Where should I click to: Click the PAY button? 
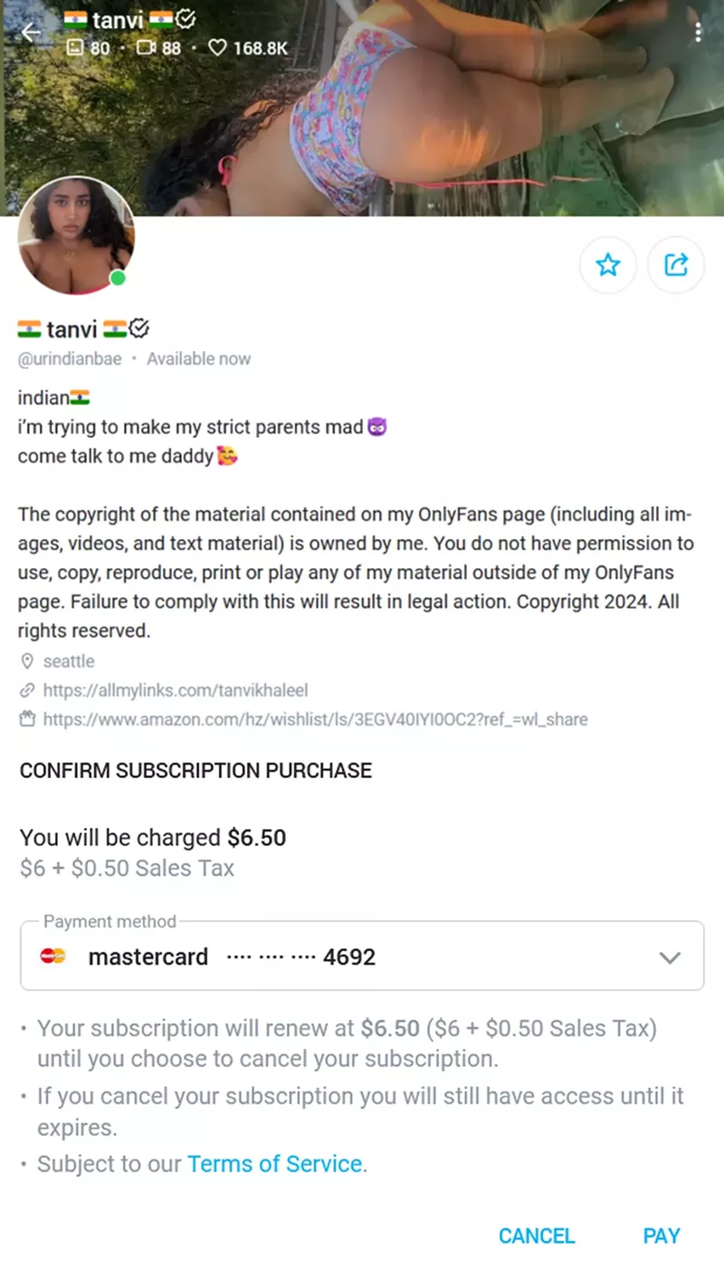[662, 1236]
